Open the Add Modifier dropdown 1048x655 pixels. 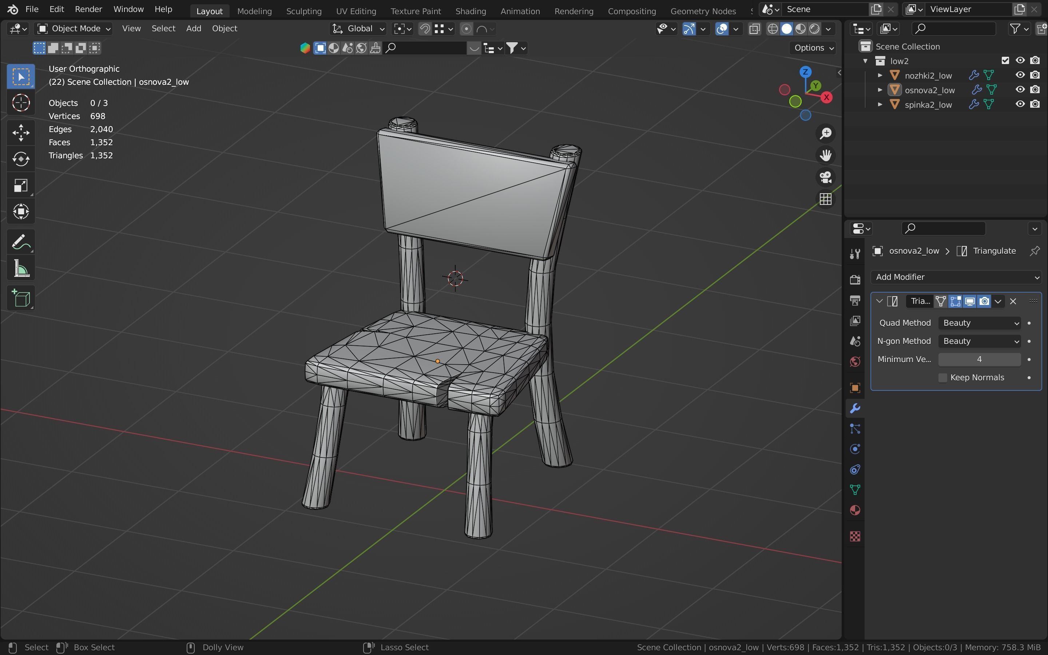(x=956, y=277)
